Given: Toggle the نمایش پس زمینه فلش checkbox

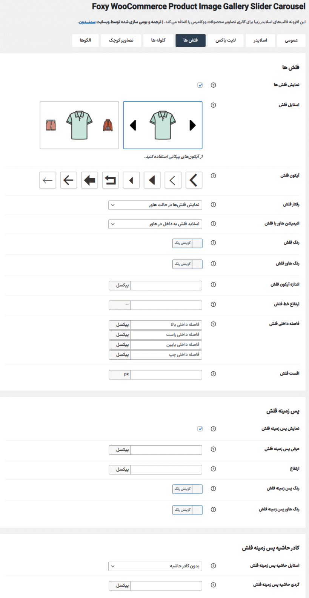Looking at the screenshot, I should click(200, 429).
